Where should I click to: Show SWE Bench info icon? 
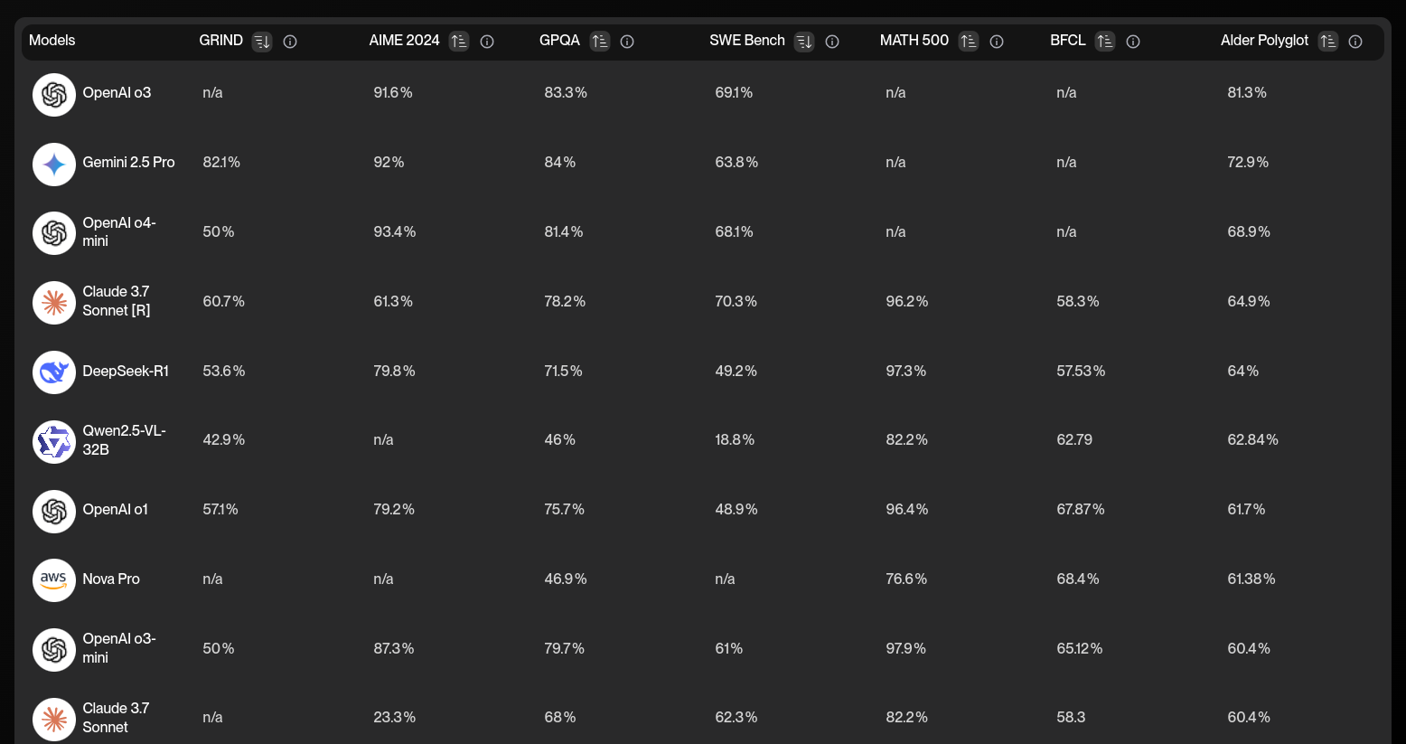[x=832, y=42]
